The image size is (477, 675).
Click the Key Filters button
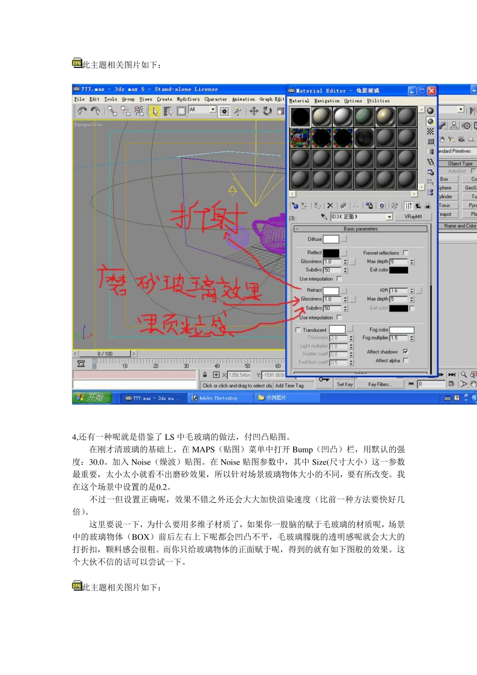[x=379, y=384]
